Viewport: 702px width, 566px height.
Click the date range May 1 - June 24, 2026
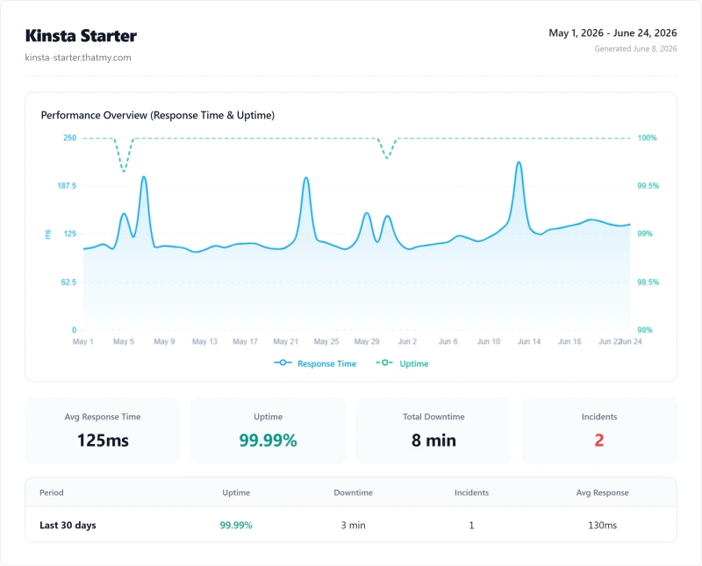pyautogui.click(x=612, y=32)
